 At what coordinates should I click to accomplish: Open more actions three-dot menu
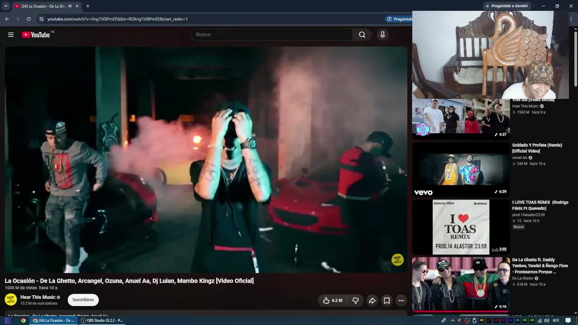[x=401, y=301]
